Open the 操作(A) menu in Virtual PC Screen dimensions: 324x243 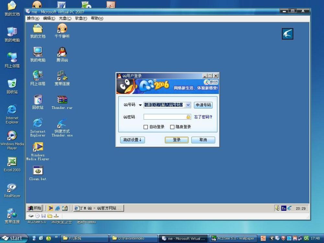point(33,18)
